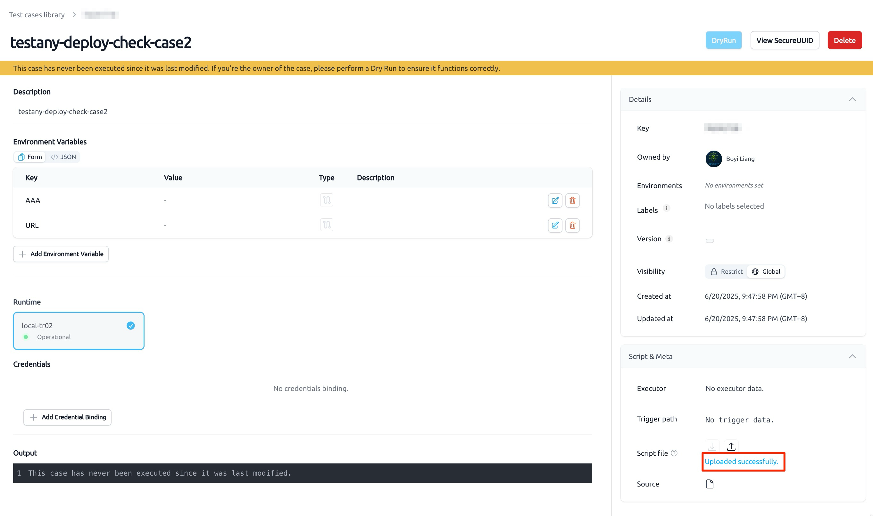
Task: Edit the URL environment variable
Action: 555,225
